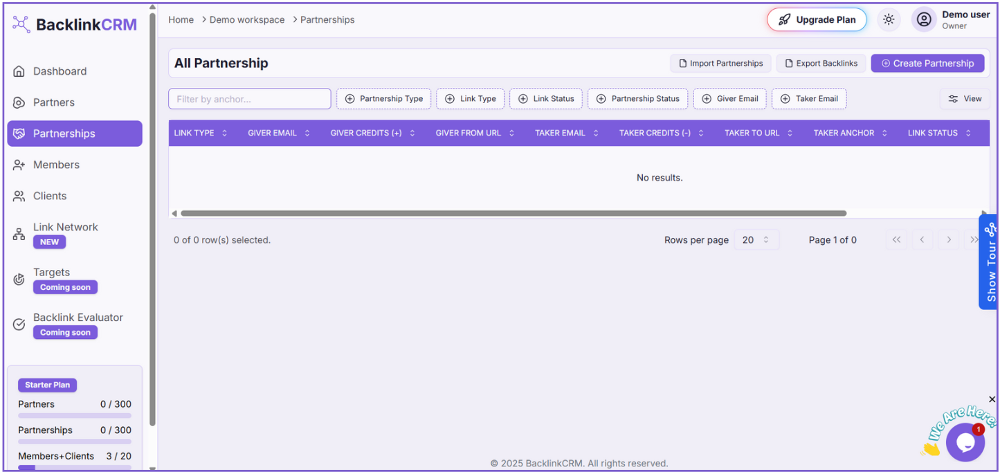Click the Link Network sidebar icon
Screen dimensions: 1000x474
click(x=19, y=234)
